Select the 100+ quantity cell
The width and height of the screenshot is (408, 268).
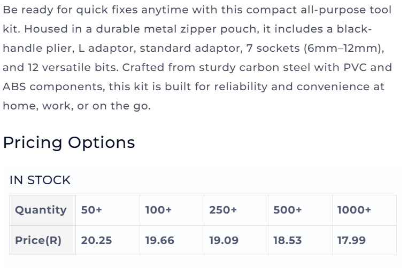[172, 210]
